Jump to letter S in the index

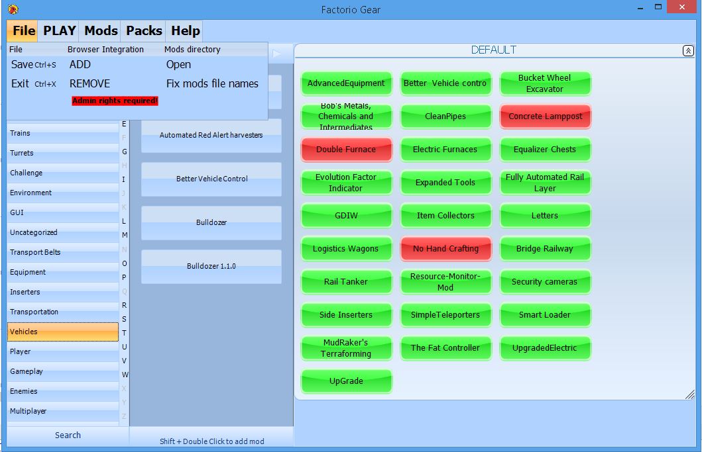click(124, 319)
